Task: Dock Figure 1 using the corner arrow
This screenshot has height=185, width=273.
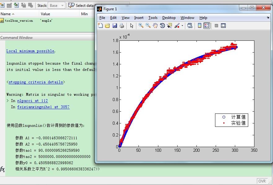Action: pos(268,17)
